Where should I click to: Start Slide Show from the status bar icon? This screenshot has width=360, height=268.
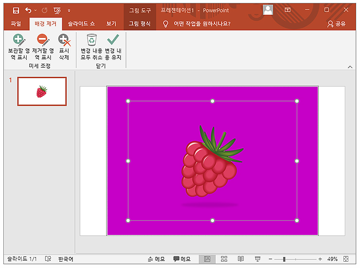(x=258, y=259)
